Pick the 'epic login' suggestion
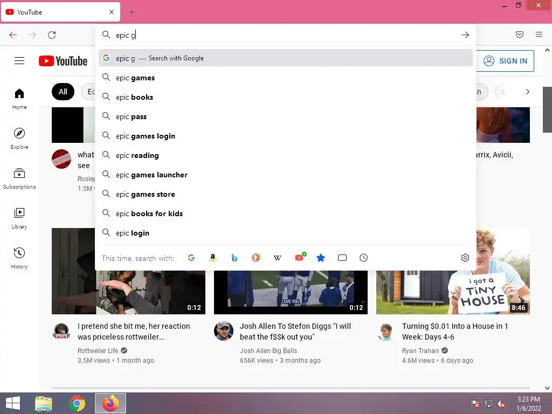 tap(286, 233)
